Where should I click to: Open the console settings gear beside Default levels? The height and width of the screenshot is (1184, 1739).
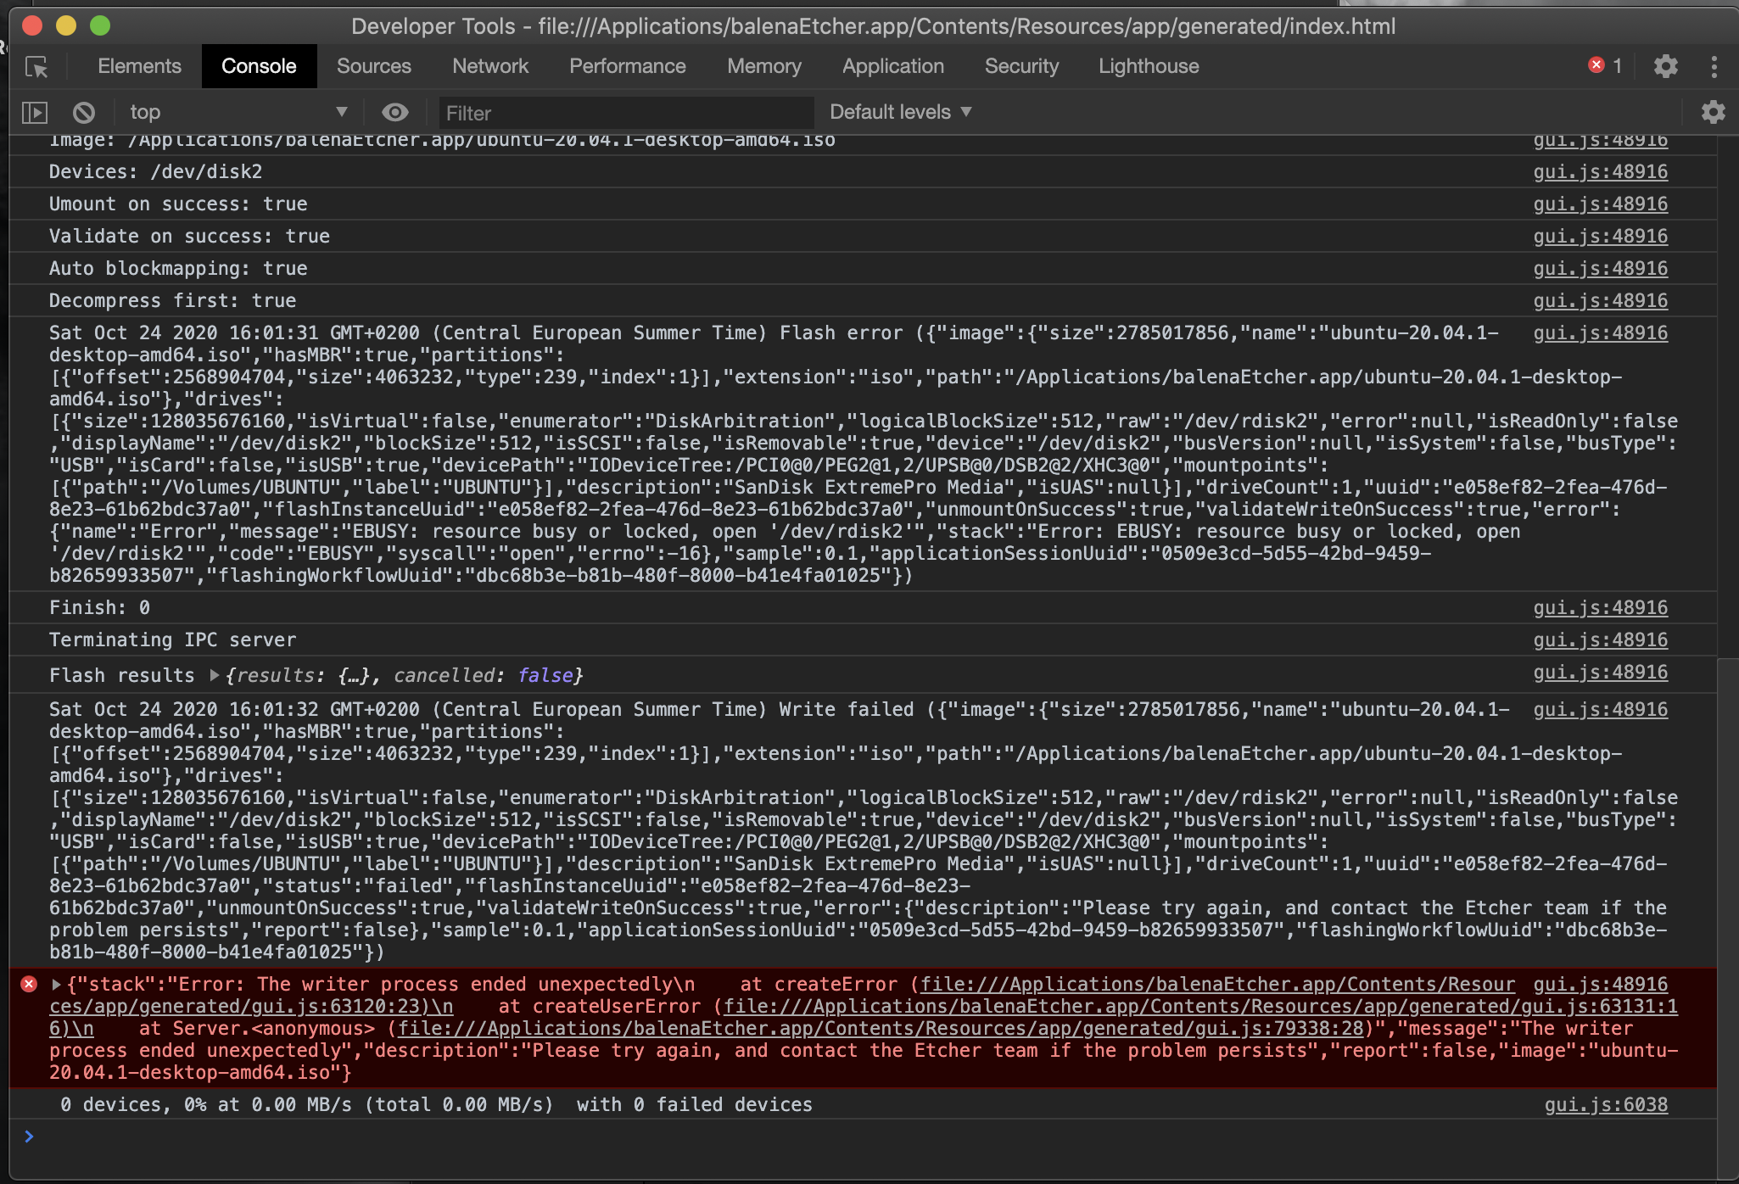pos(1714,112)
